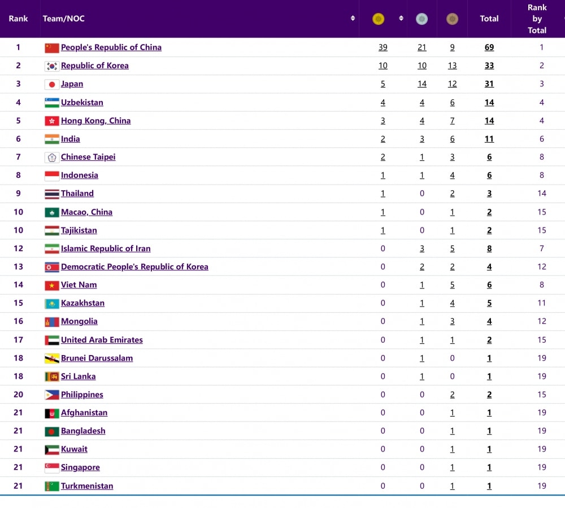565x508 pixels.
Task: Click the Hong Kong flag icon
Action: click(x=52, y=121)
